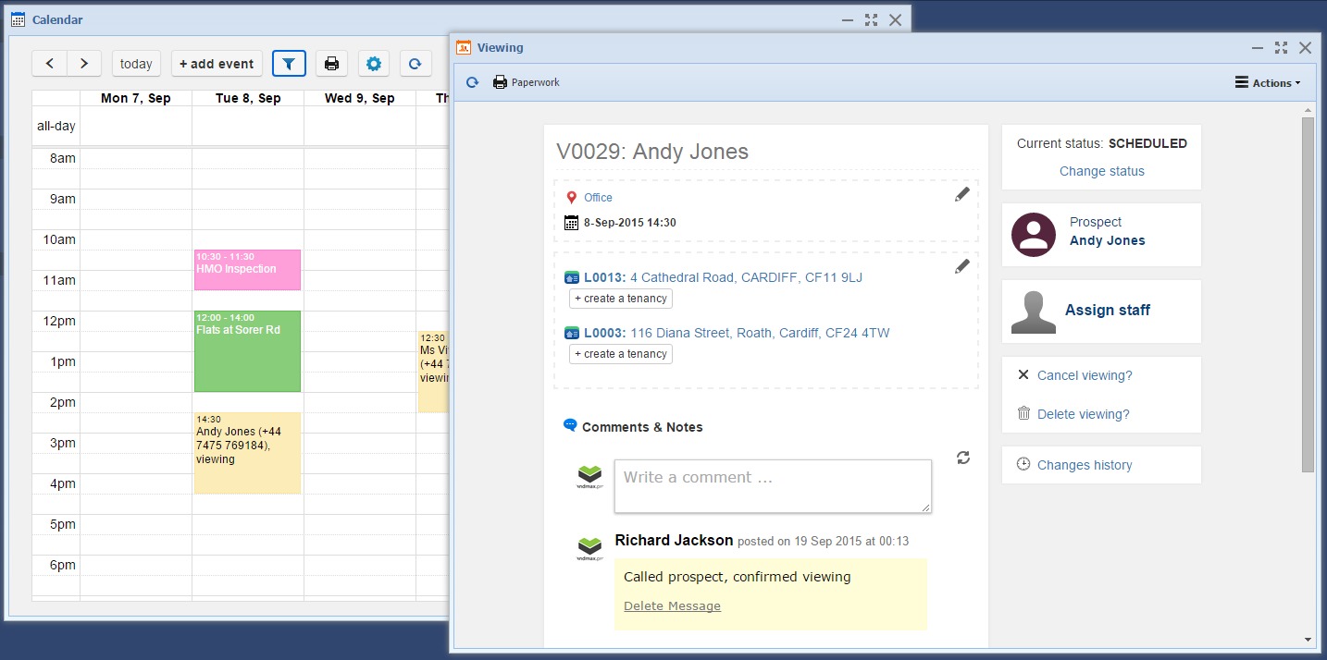Click the Write a comment text box
This screenshot has height=660, width=1327.
coord(773,485)
